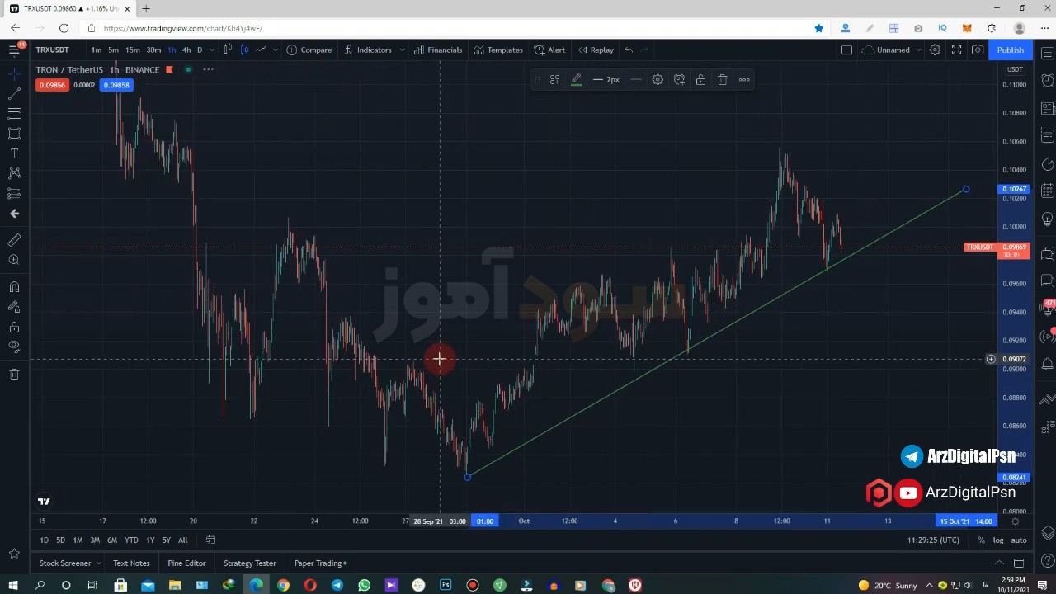Viewport: 1056px width, 594px height.
Task: Switch to the 15m timeframe
Action: [133, 50]
